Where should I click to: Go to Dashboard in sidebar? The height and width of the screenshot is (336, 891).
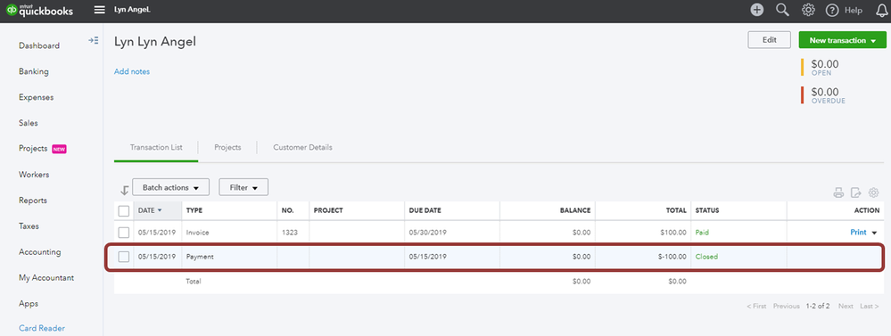pyautogui.click(x=39, y=45)
